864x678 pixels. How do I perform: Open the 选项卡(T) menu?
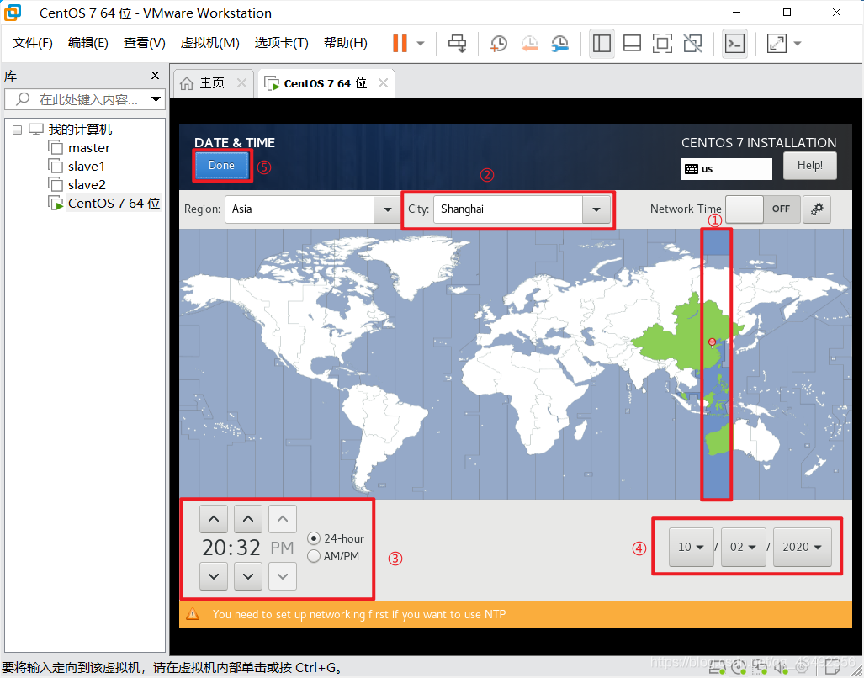point(282,43)
